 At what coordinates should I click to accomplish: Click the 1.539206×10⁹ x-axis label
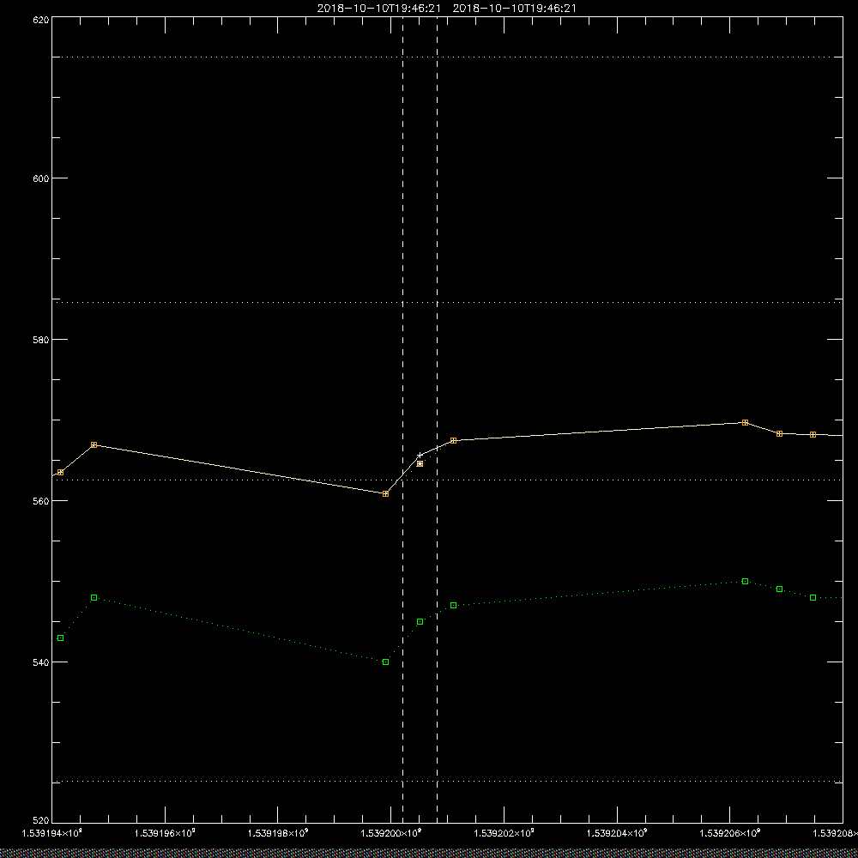pyautogui.click(x=730, y=833)
